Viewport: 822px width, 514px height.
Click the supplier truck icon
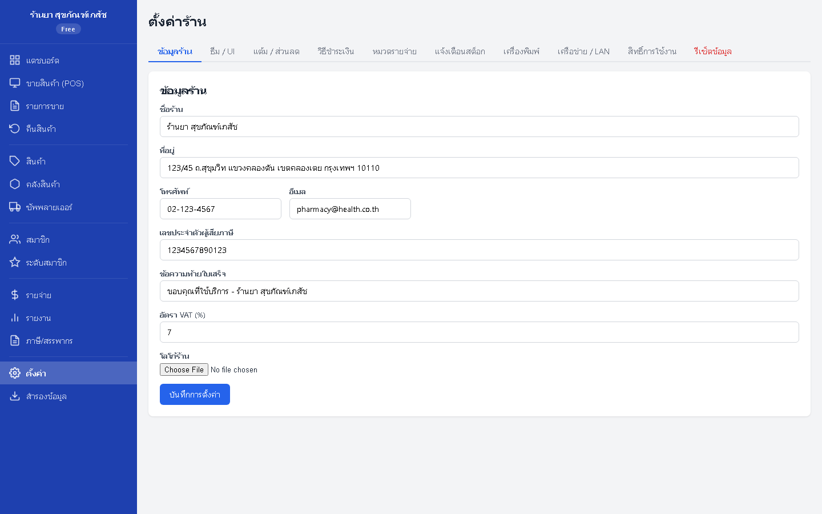click(x=15, y=207)
